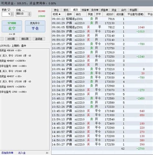Image resolution: width=153 pixels, height=155 pixels.
Task: Click the down arrow of 排队价 box
Action: click(29, 15)
